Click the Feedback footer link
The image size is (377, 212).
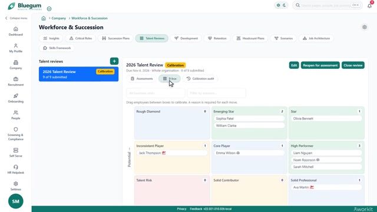196,209
